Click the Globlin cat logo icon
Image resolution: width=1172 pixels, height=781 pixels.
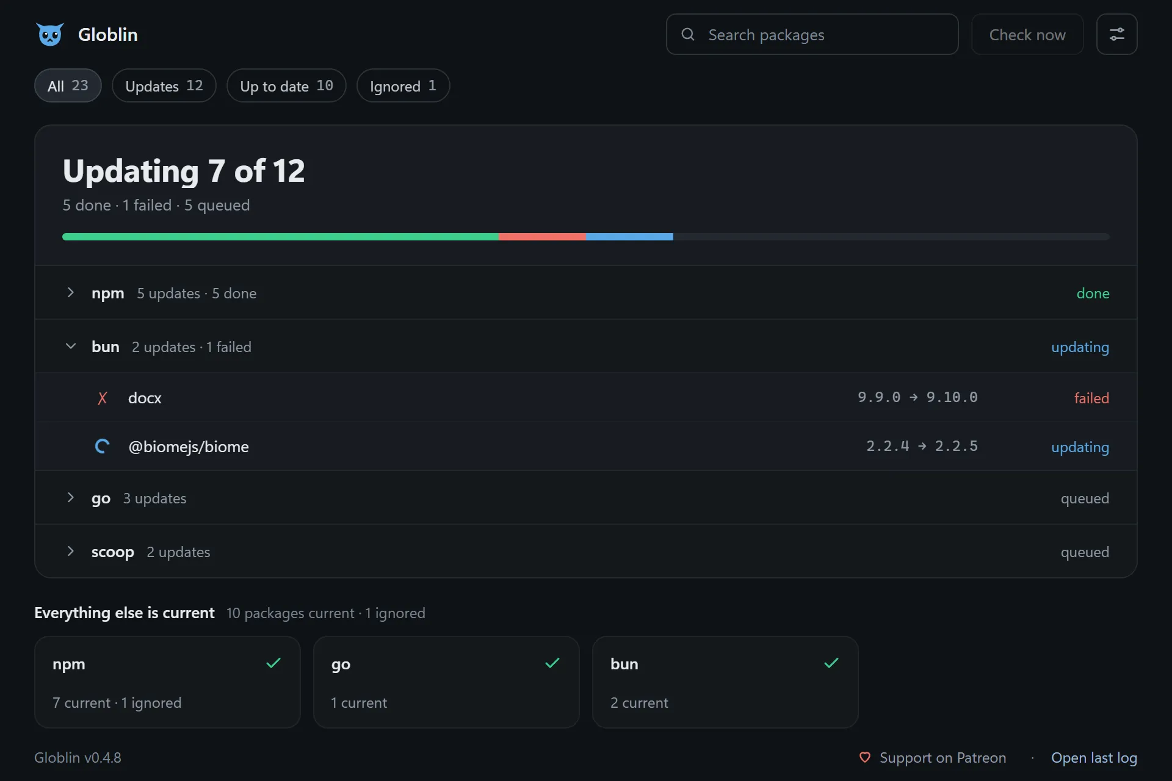[50, 34]
